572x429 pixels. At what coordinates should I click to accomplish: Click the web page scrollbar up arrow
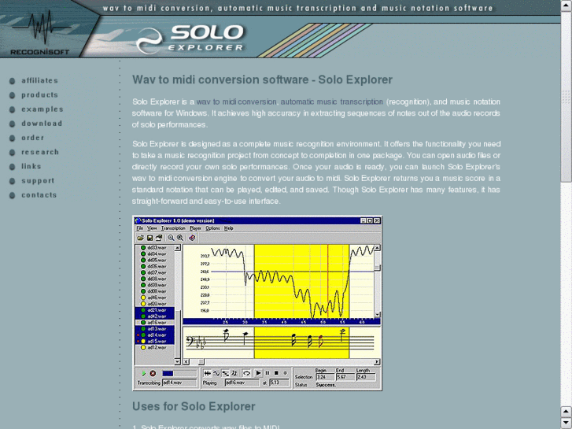566,6
